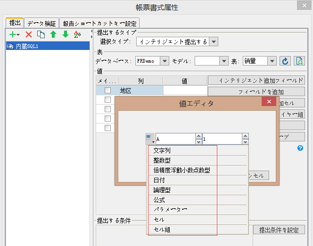Image resolution: width=313 pixels, height=246 pixels.
Task: Click the partially hidden キャンセル button
Action: pyautogui.click(x=259, y=175)
